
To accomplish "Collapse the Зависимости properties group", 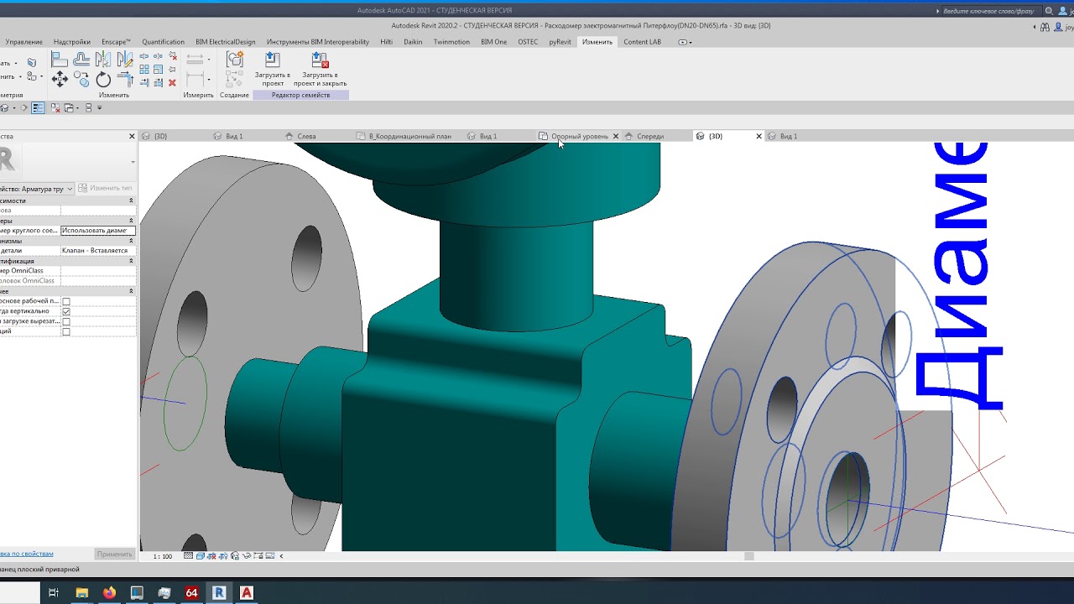I will [x=131, y=200].
